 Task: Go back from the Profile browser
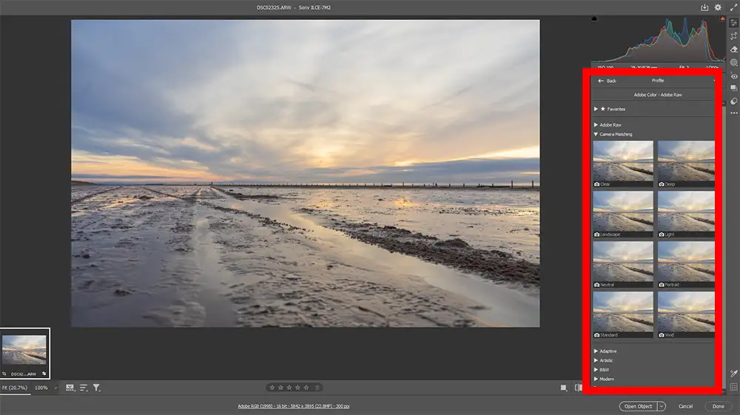coord(607,81)
